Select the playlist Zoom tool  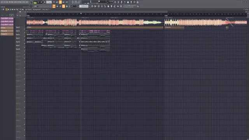coord(21,9)
